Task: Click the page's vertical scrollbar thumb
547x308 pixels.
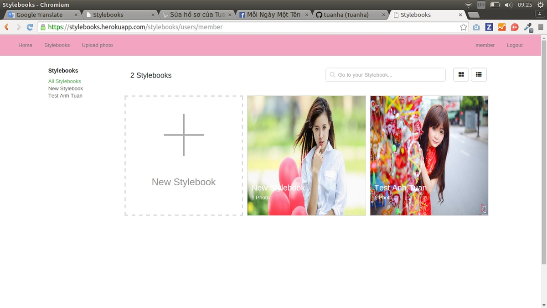Action: [x=544, y=153]
